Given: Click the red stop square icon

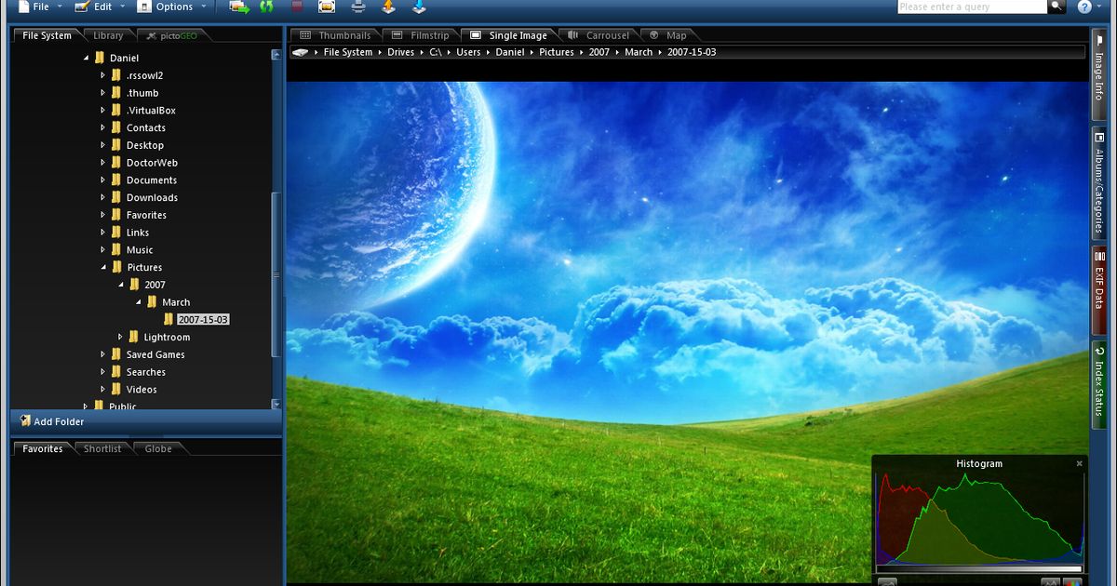Looking at the screenshot, I should 297,7.
